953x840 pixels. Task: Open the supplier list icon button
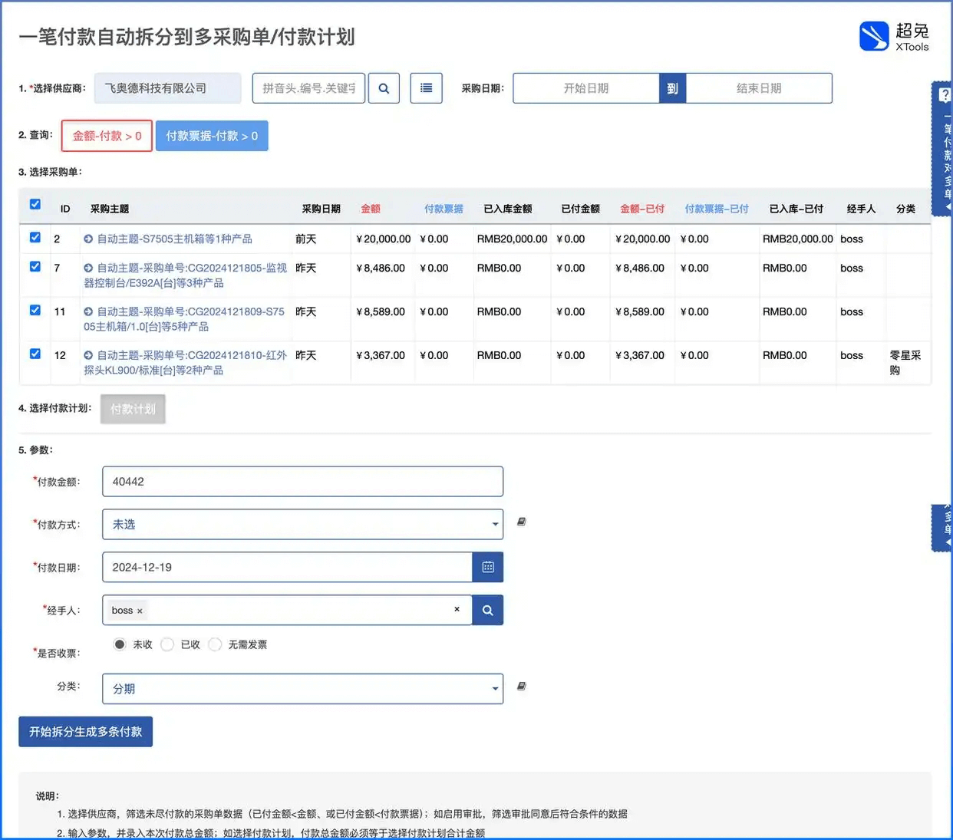pyautogui.click(x=426, y=88)
